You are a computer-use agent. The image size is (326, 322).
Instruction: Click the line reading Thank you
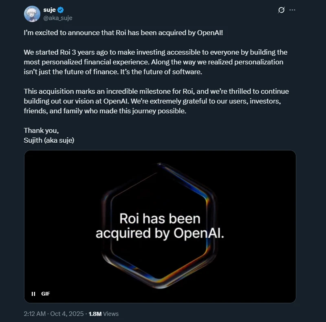coord(41,130)
